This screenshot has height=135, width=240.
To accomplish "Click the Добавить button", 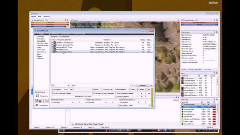I will click(142, 85).
